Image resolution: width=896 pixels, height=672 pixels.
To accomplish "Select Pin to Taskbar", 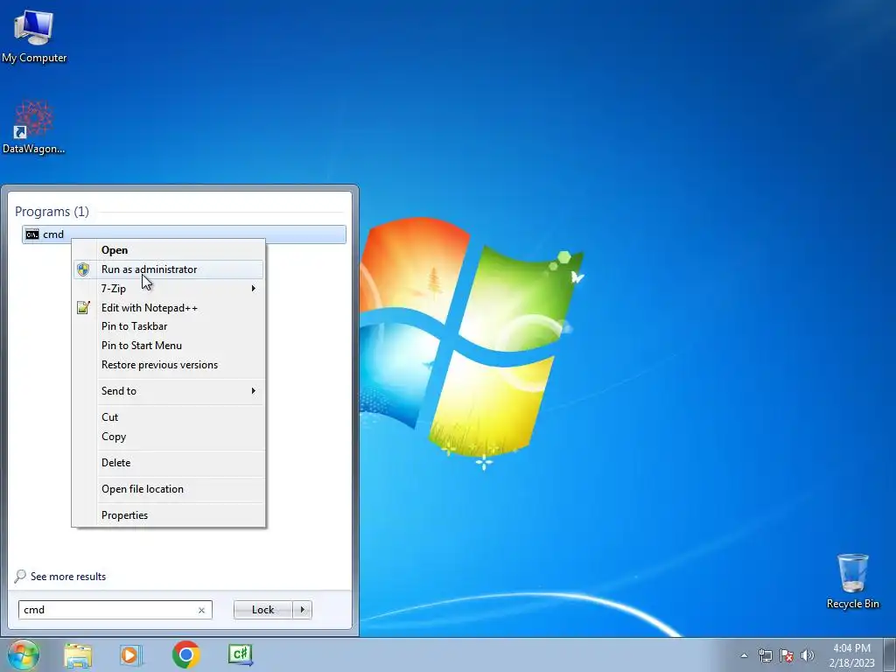I will (x=169, y=326).
